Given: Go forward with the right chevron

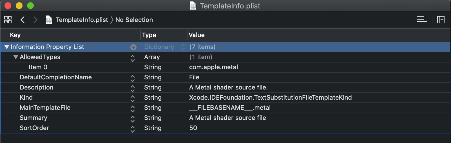Looking at the screenshot, I should (x=35, y=20).
